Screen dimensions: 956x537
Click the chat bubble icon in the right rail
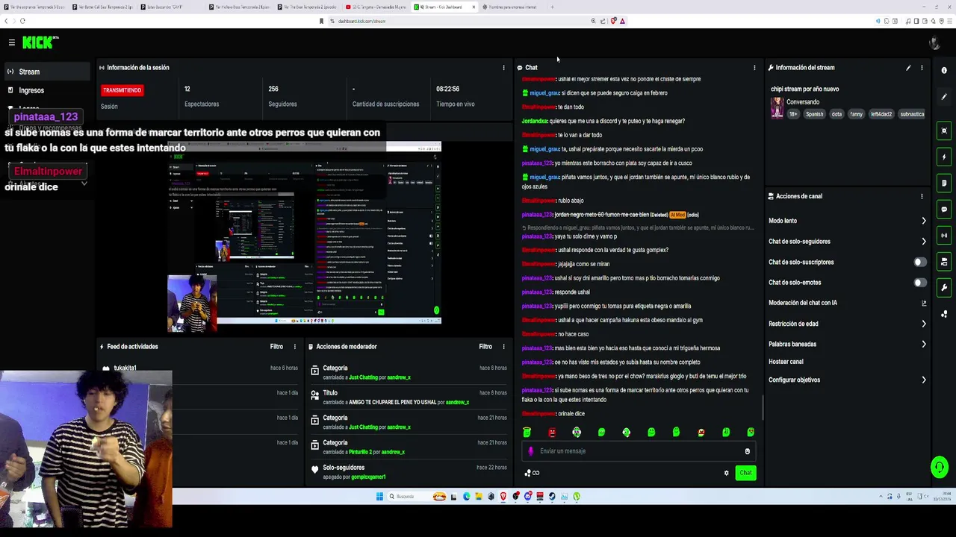(x=944, y=209)
